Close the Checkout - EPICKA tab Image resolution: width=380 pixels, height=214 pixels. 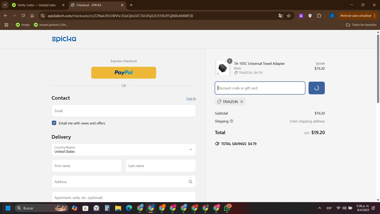click(122, 5)
